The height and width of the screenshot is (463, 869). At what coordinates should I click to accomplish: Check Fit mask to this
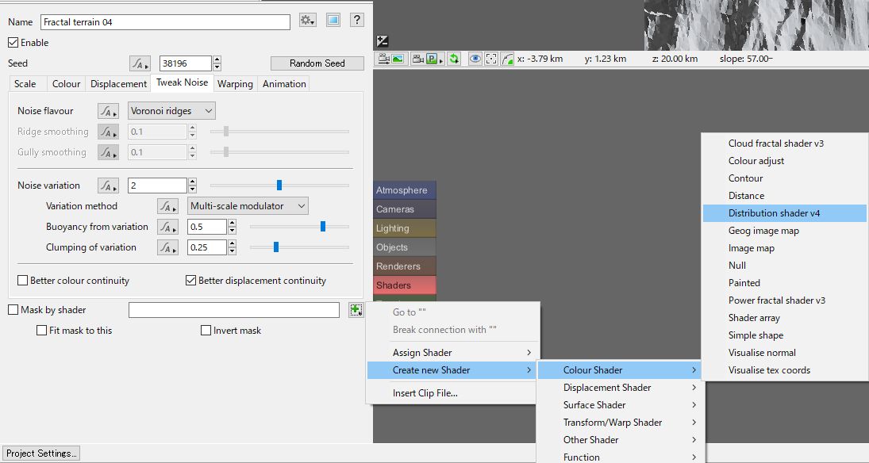(41, 331)
